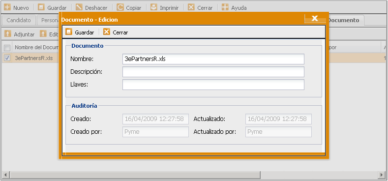The image size is (388, 181).
Task: Click the Nuevo plus icon
Action: coord(7,7)
